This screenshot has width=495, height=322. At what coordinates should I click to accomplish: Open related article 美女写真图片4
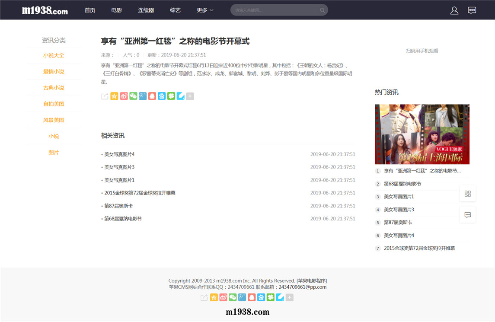[119, 154]
